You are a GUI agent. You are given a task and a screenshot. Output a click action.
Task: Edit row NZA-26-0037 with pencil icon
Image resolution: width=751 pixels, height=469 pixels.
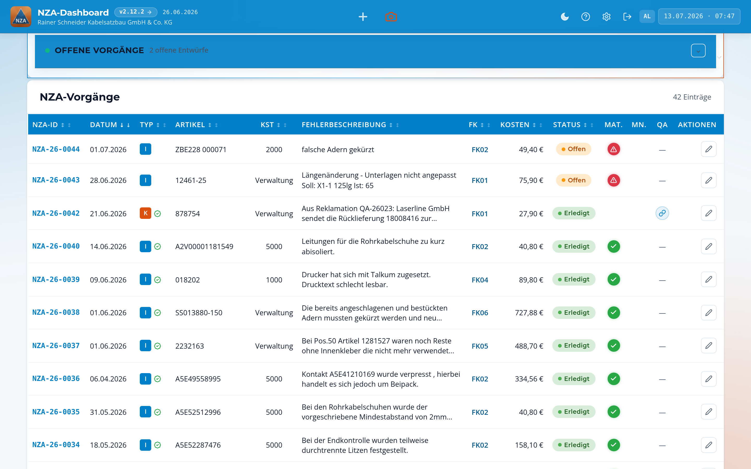[x=708, y=345]
